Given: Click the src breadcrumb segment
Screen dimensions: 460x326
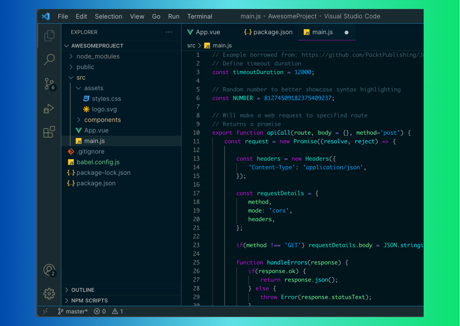Looking at the screenshot, I should [x=191, y=45].
